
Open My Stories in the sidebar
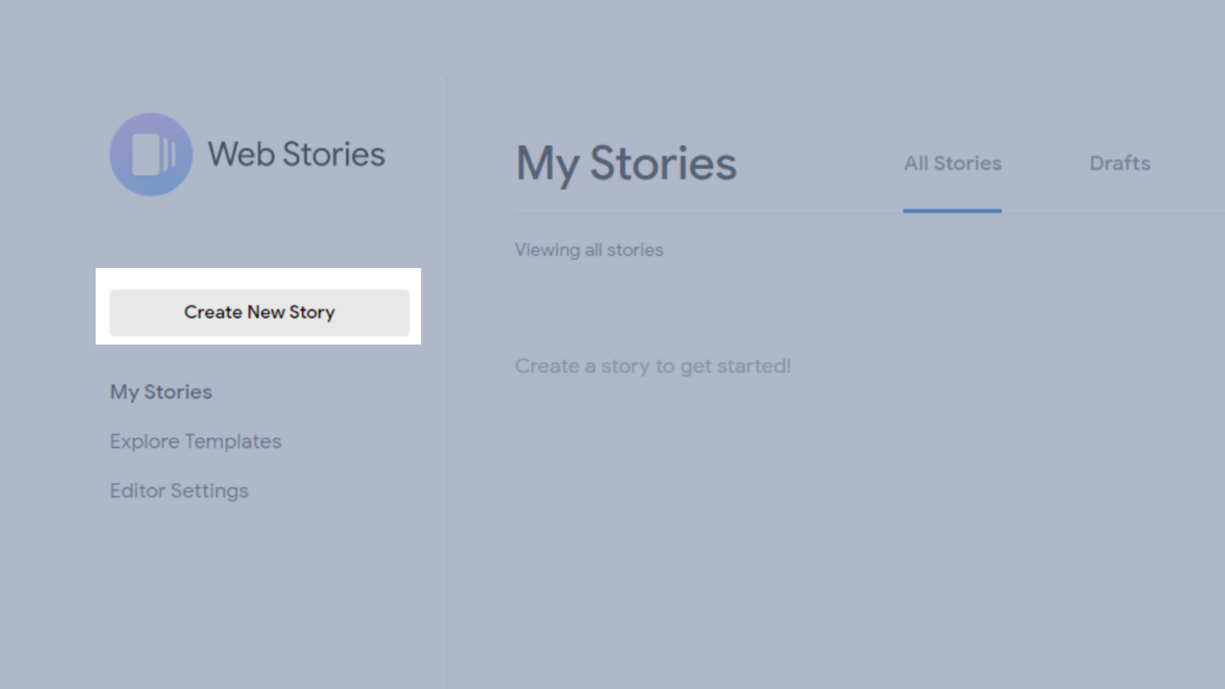[161, 392]
